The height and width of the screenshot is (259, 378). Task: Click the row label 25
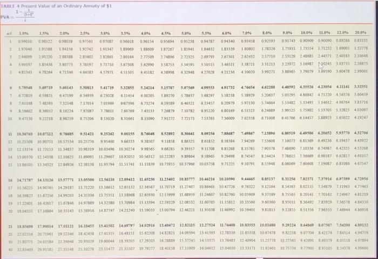click(x=10, y=234)
